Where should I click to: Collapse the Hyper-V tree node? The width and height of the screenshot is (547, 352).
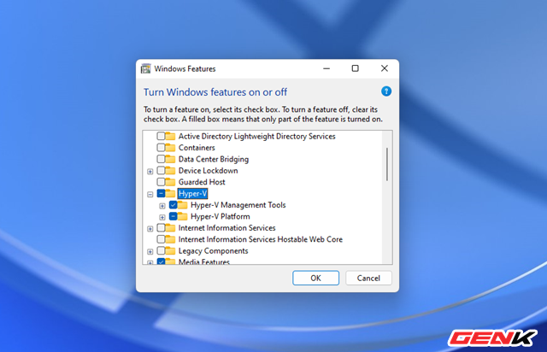click(x=150, y=194)
